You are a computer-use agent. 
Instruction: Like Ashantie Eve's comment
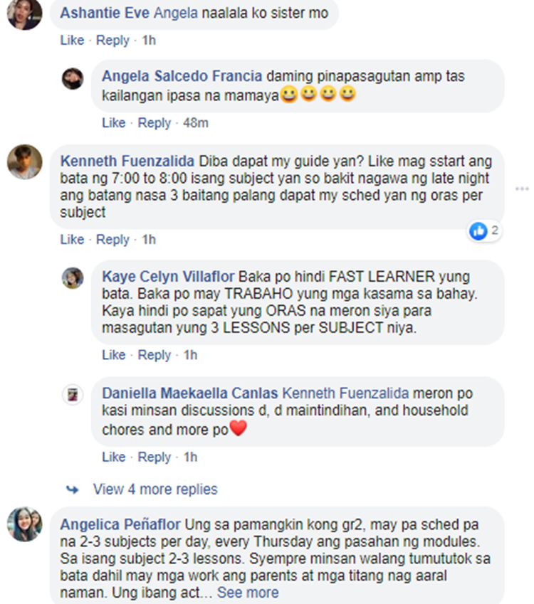click(x=72, y=40)
